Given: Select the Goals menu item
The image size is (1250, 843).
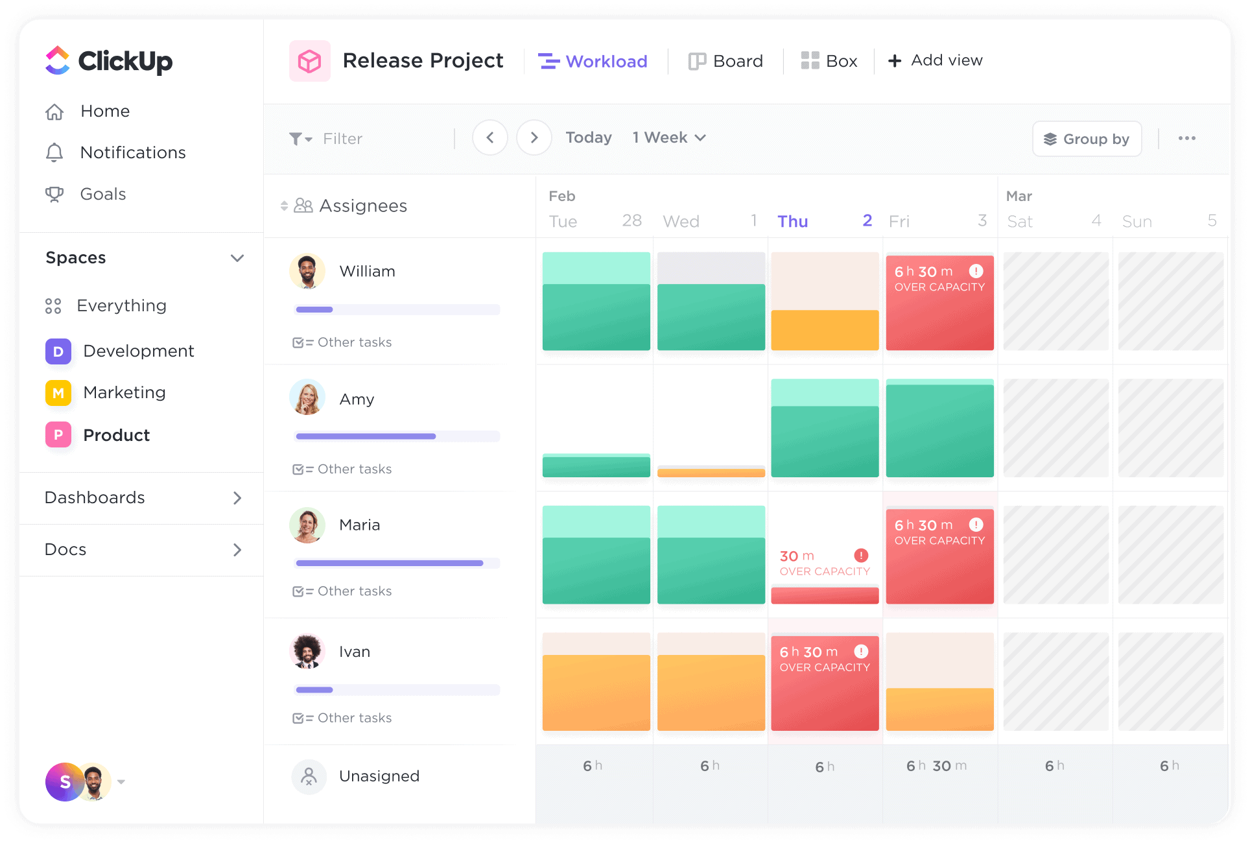Looking at the screenshot, I should (x=104, y=194).
